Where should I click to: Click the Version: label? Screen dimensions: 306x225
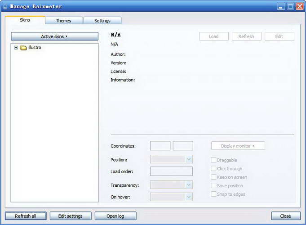(x=119, y=63)
